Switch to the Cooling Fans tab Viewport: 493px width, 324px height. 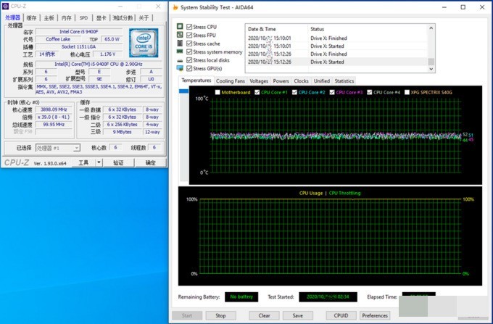pyautogui.click(x=231, y=81)
